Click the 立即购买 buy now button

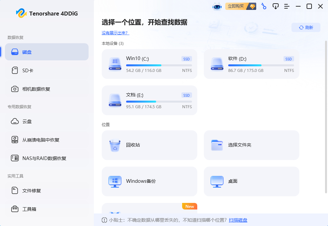coord(240,6)
